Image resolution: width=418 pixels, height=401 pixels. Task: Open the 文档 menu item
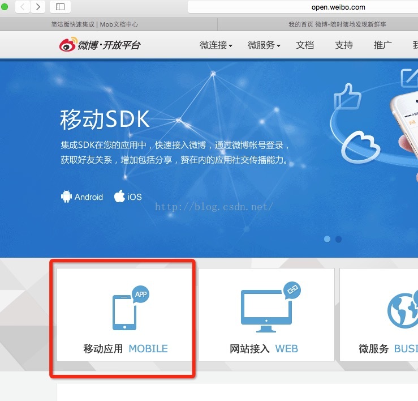(x=305, y=45)
